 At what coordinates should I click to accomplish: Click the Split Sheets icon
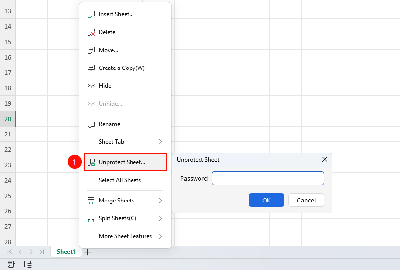point(91,218)
